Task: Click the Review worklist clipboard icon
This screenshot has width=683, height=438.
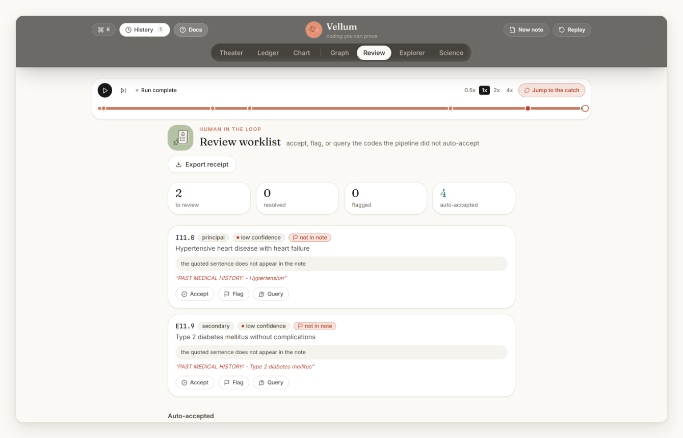Action: [180, 138]
